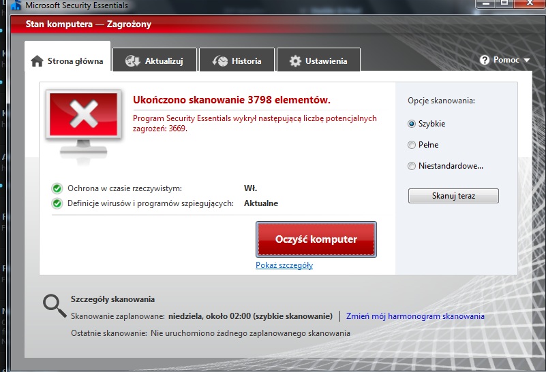This screenshot has height=372, width=546.
Task: Click 'Nie uruchomiono żadnego zaplanowanego skanowania' text
Action: point(250,333)
